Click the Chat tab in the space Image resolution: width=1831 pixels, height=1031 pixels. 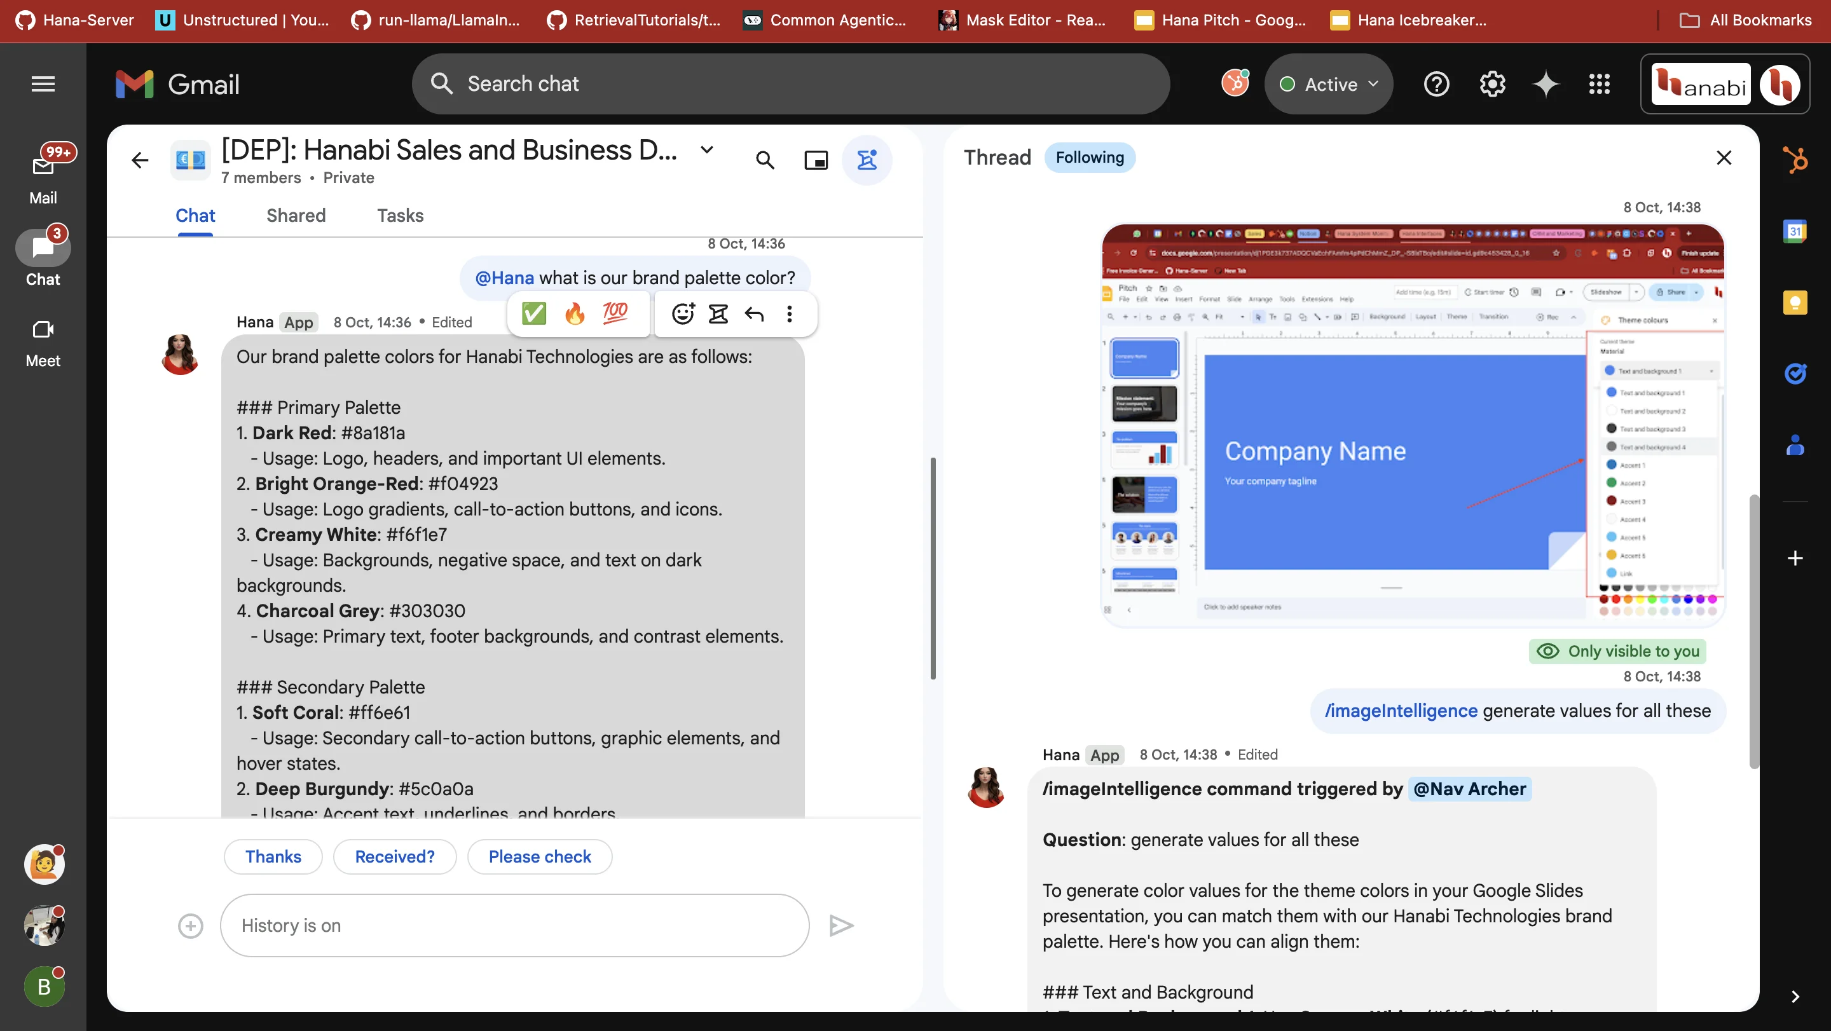[195, 215]
